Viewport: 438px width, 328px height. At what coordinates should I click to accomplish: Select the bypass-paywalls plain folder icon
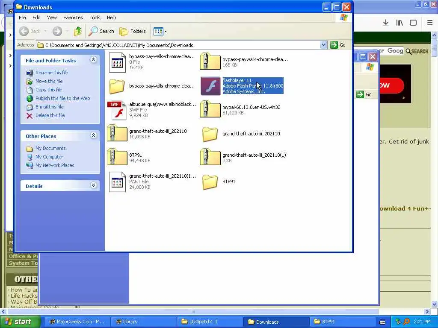point(117,86)
